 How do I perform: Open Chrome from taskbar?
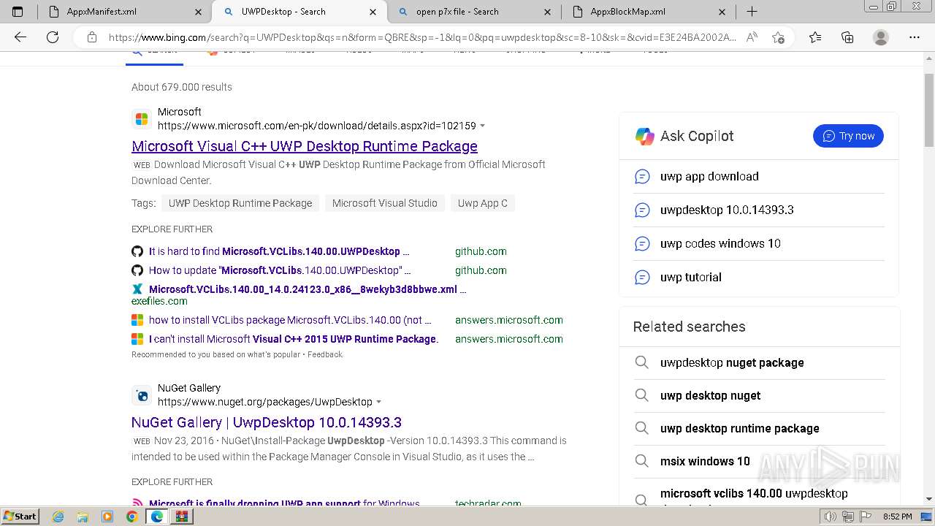click(131, 517)
